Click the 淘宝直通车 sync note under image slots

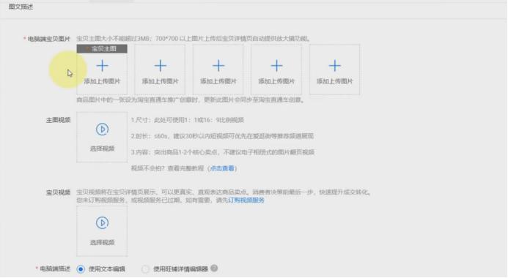(x=191, y=100)
